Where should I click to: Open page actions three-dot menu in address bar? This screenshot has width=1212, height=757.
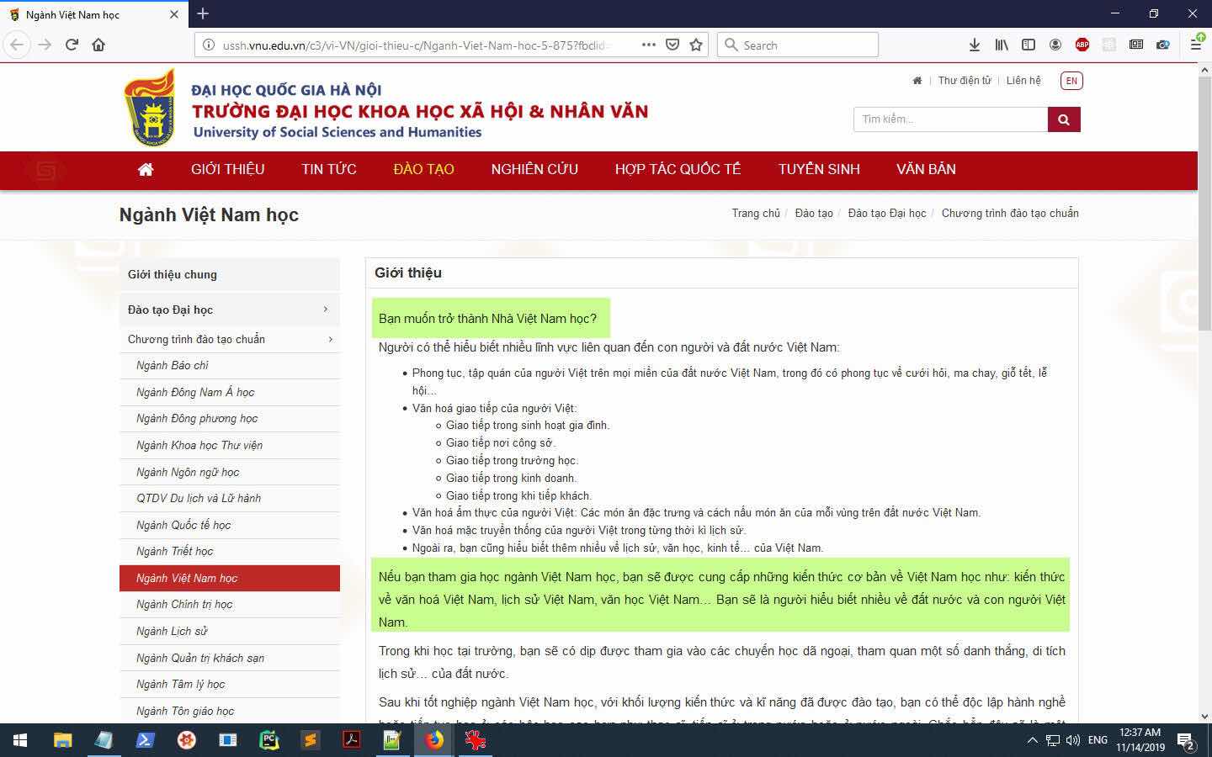[649, 45]
